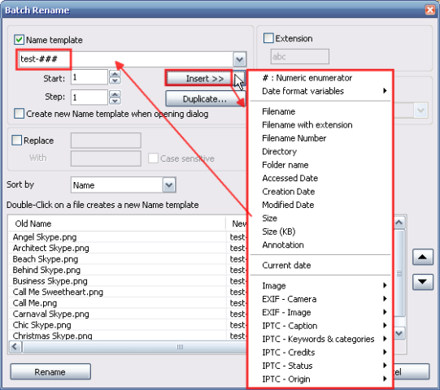Select Current date menu item

pyautogui.click(x=320, y=265)
